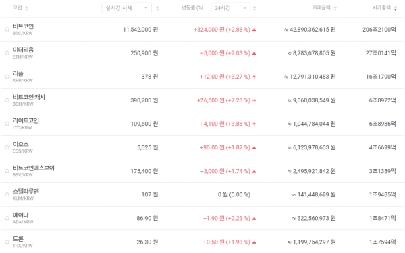The height and width of the screenshot is (253, 405).
Task: Open the 에이다 coin link
Action: (x=21, y=215)
